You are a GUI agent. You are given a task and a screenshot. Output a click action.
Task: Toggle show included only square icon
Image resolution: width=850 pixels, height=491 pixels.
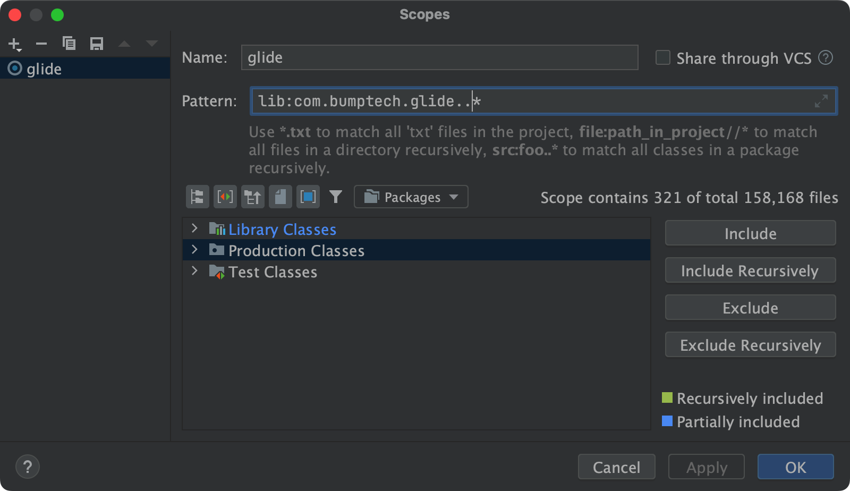tap(308, 197)
